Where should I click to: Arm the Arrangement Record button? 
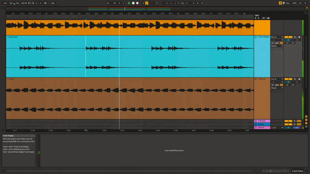[138, 3]
